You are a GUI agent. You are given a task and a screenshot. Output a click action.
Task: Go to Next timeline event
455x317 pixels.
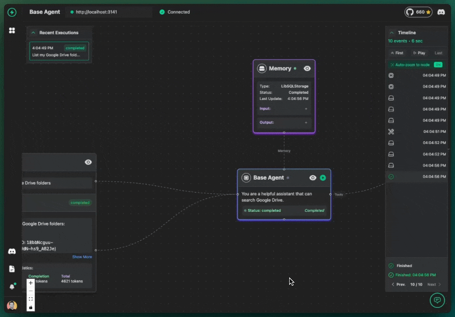[434, 284]
